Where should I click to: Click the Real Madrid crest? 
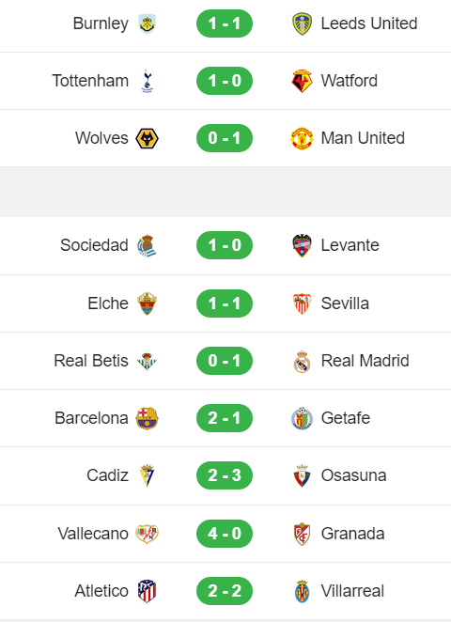pos(302,361)
